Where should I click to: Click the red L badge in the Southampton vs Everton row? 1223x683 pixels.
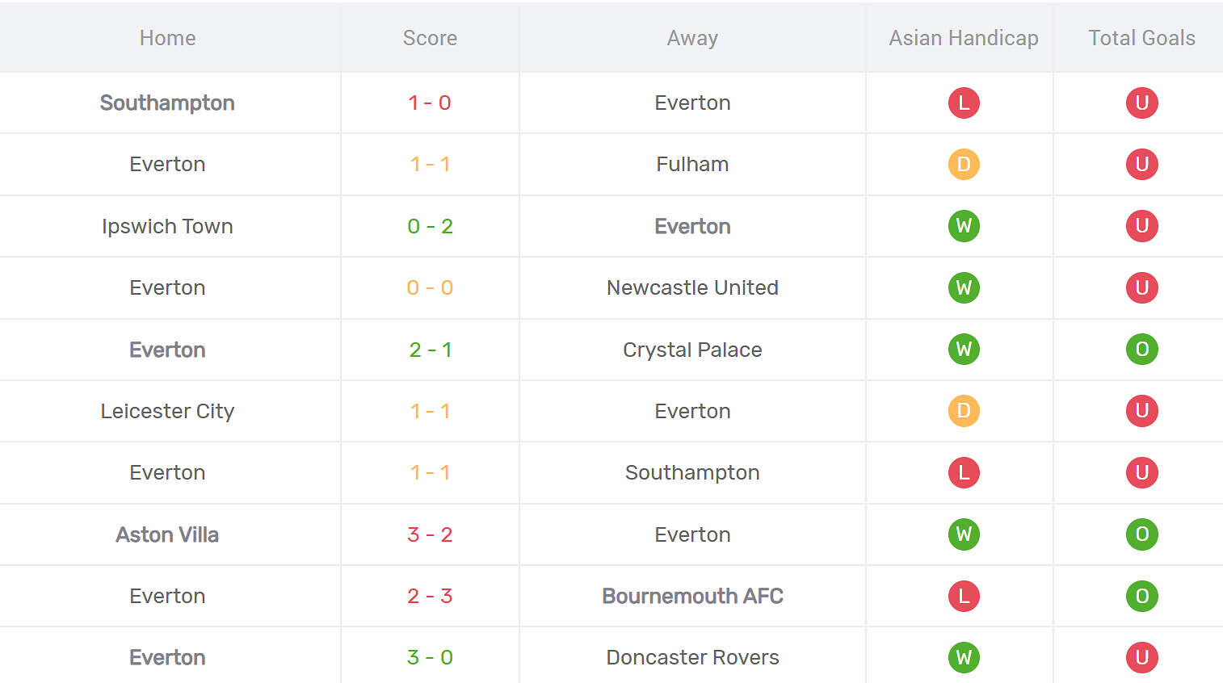964,103
